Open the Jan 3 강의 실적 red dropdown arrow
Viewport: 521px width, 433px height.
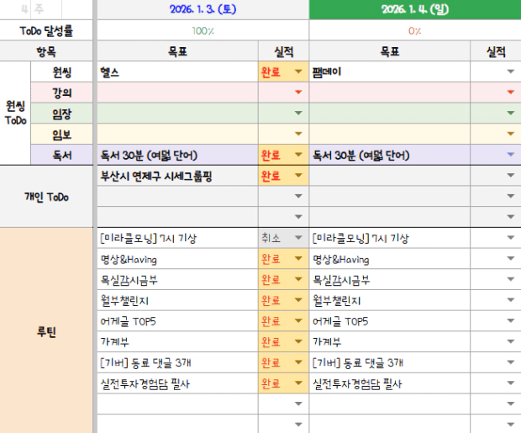pyautogui.click(x=298, y=92)
